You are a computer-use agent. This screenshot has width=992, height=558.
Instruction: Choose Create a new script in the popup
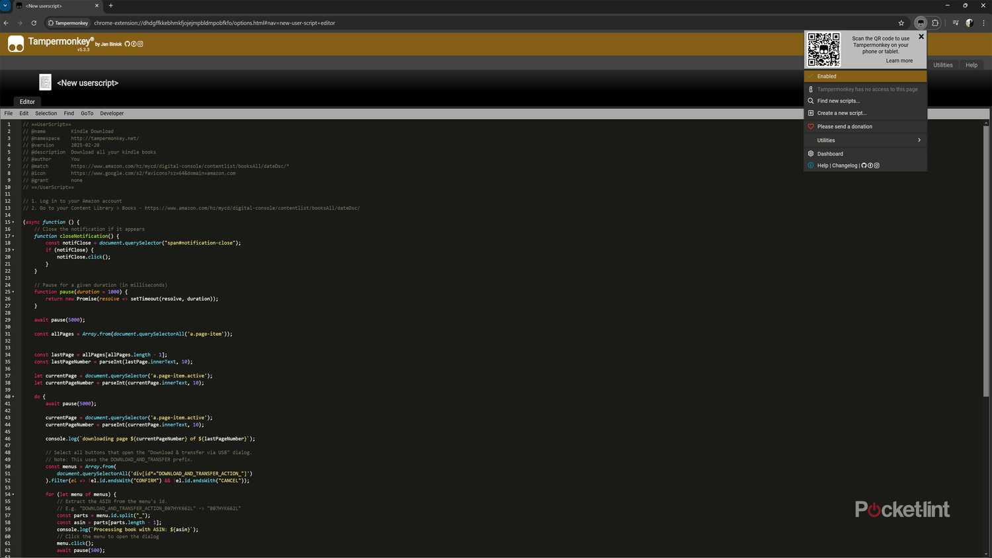[x=841, y=113]
